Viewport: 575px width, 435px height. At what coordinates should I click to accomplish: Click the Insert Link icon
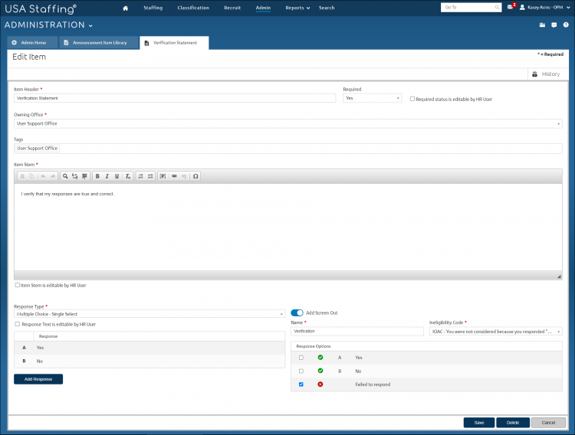click(x=174, y=176)
